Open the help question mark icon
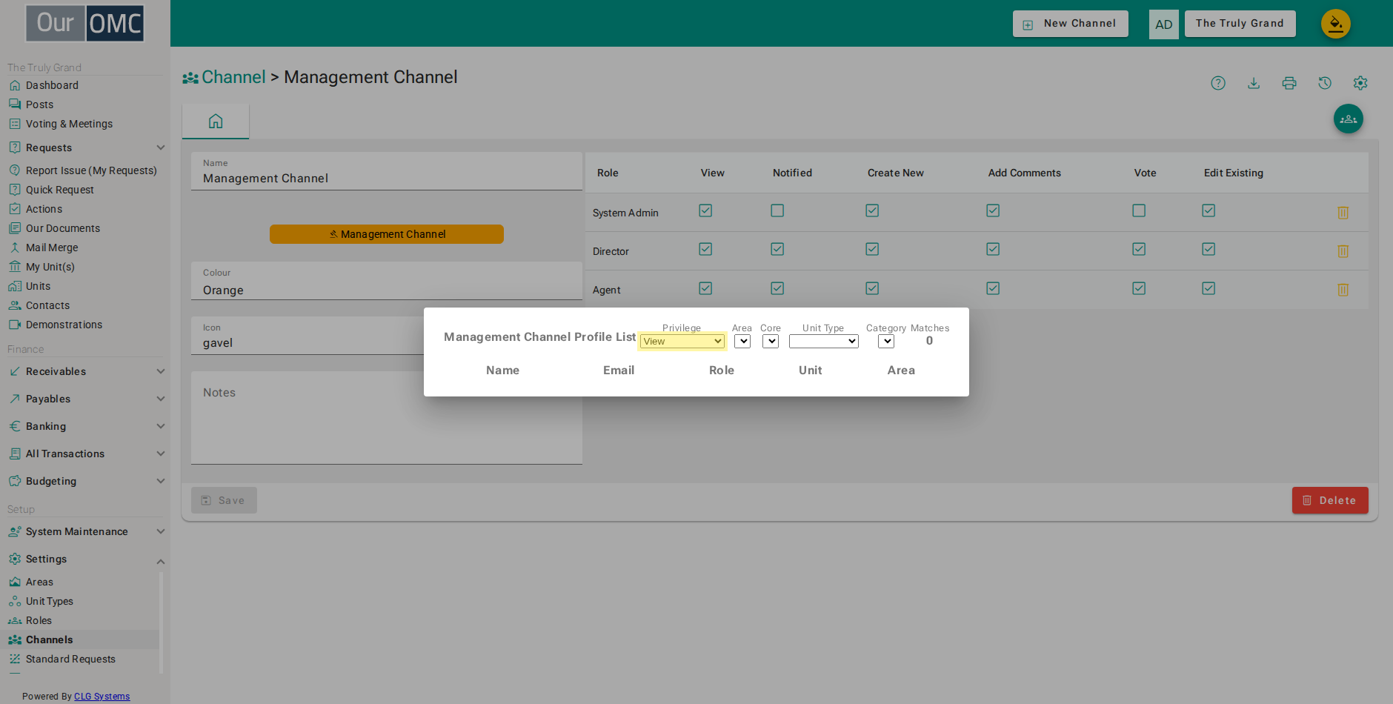 point(1218,83)
